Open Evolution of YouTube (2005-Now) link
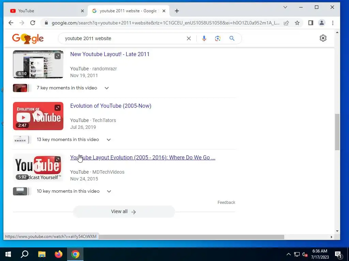 tap(111, 106)
